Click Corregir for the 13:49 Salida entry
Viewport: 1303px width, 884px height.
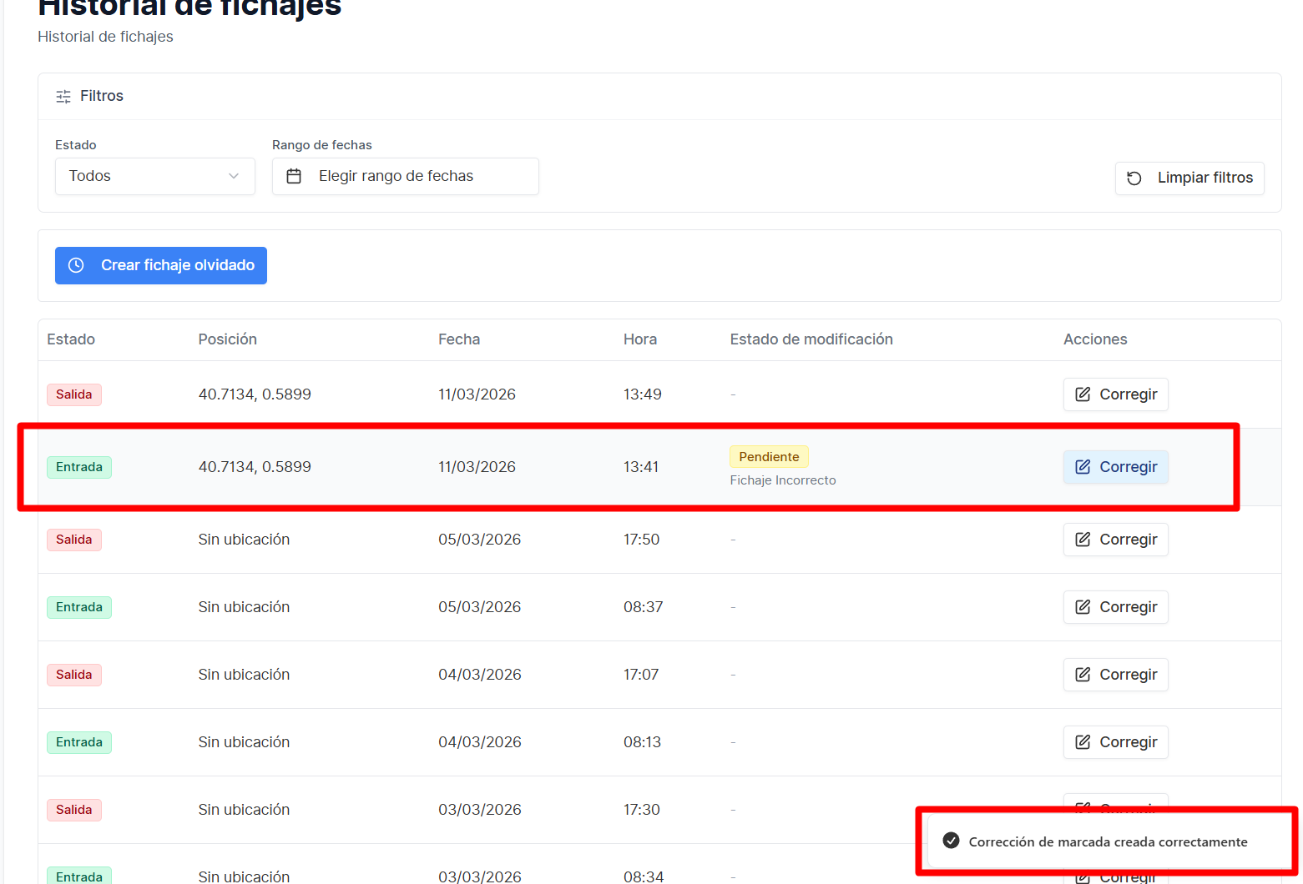pos(1115,394)
